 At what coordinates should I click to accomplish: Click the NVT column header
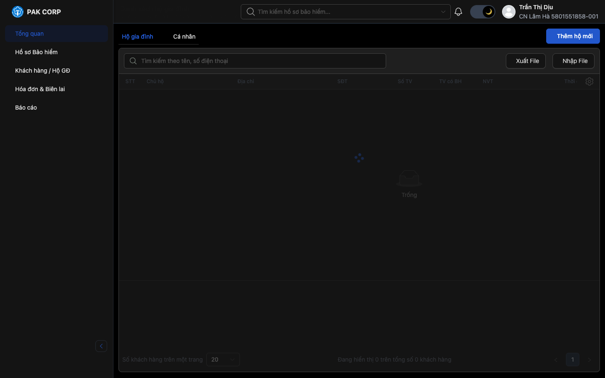(x=488, y=81)
